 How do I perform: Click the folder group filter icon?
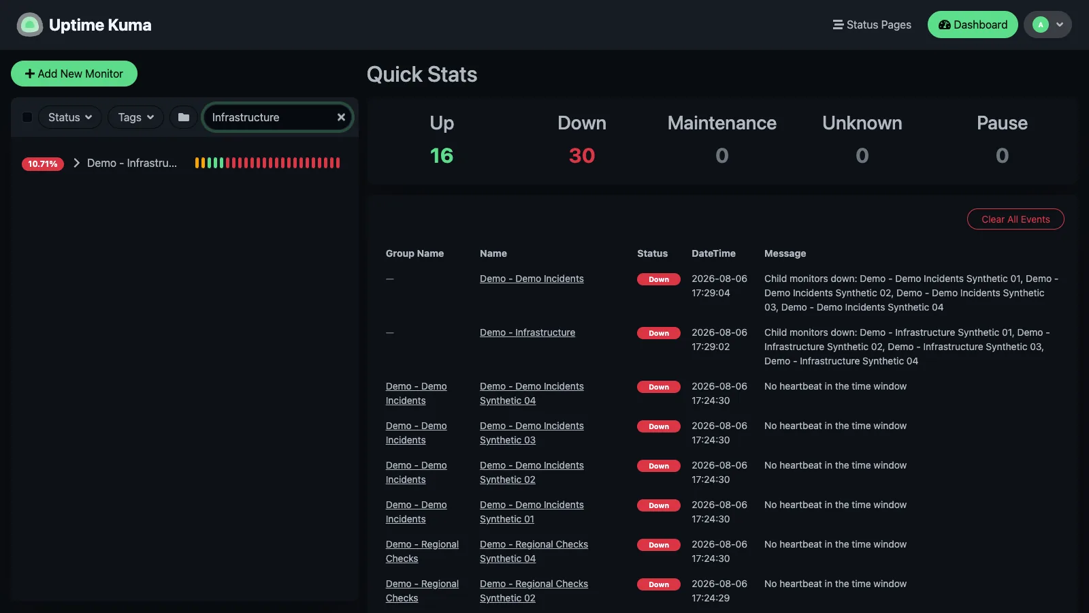(x=184, y=117)
